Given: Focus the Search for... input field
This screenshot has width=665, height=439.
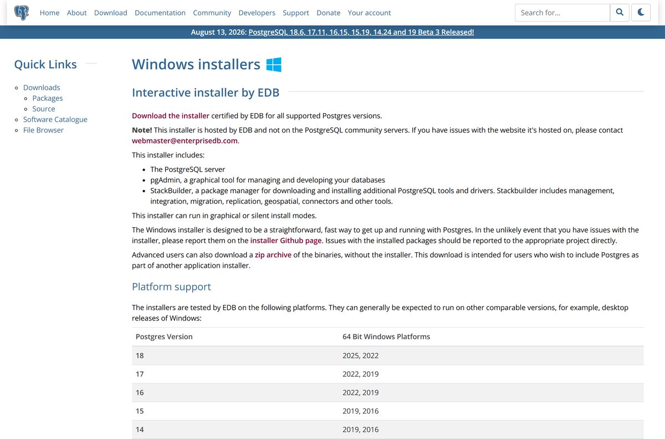Looking at the screenshot, I should (x=562, y=13).
